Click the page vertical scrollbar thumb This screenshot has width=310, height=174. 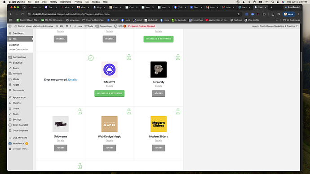click(x=301, y=62)
